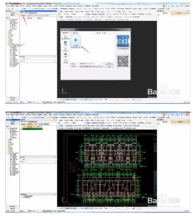Click 报表预览 button in lower screenshot
Screen dimensions: 193x216
pos(13,209)
